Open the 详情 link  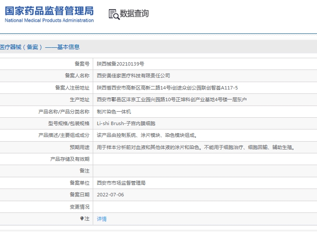click(102, 219)
